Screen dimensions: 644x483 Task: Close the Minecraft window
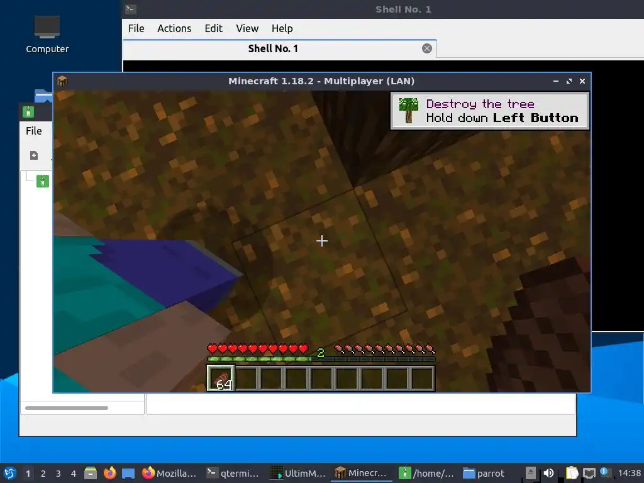[x=582, y=81]
